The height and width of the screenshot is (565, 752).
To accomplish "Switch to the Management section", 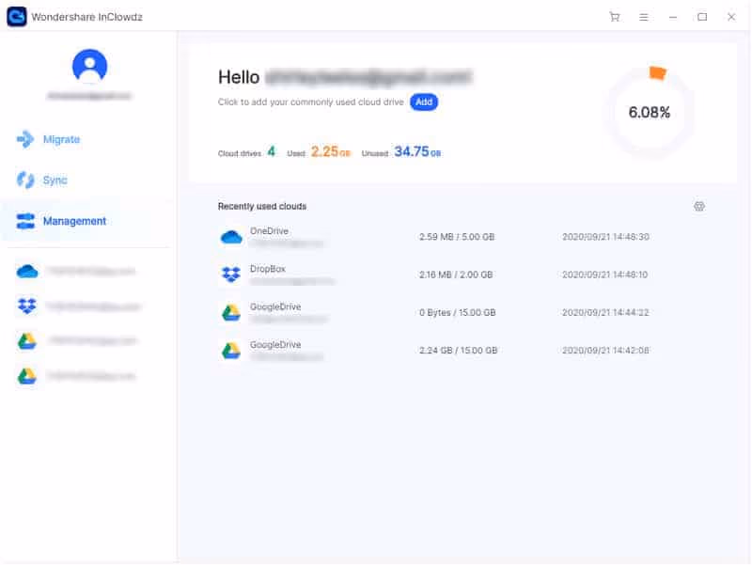I will (74, 221).
